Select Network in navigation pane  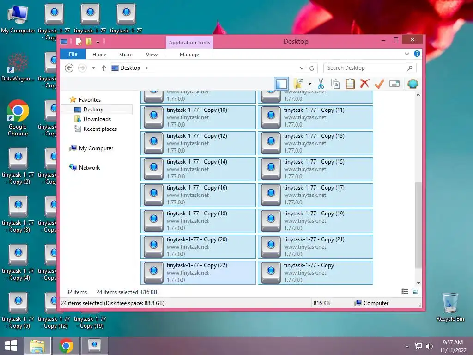[x=85, y=167]
